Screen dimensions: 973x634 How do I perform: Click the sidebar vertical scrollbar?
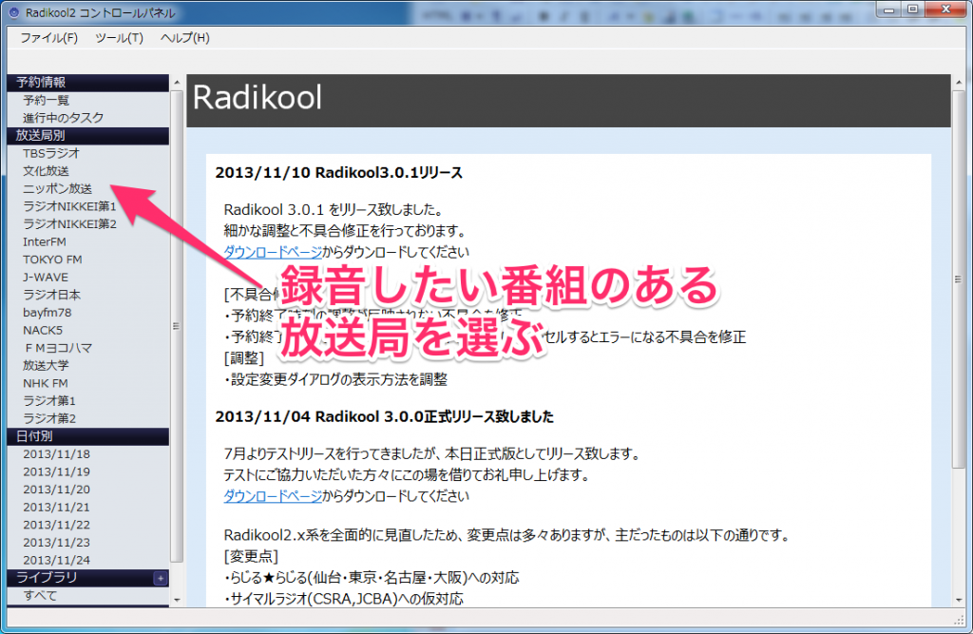click(175, 325)
